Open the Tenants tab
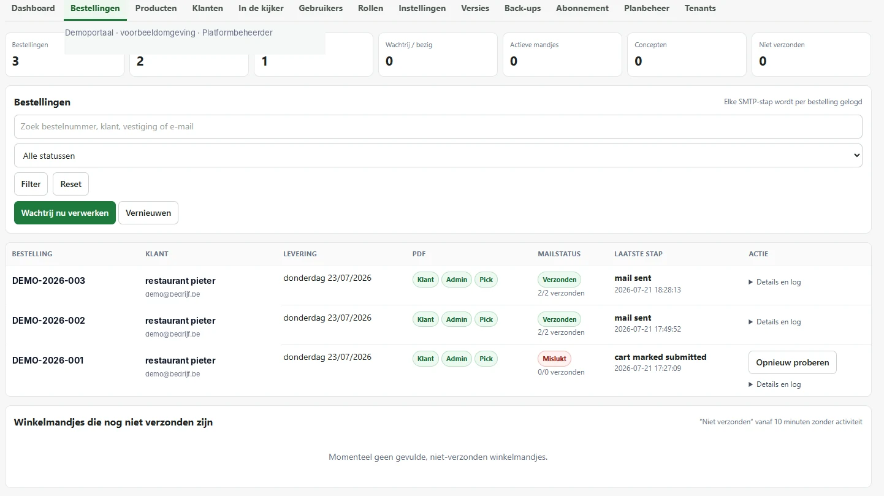Image resolution: width=884 pixels, height=496 pixels. 700,9
